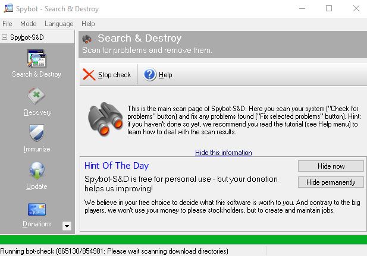This screenshot has width=367, height=256.
Task: Click the 'We believe in your free choice' paragraph
Action: tap(222, 206)
